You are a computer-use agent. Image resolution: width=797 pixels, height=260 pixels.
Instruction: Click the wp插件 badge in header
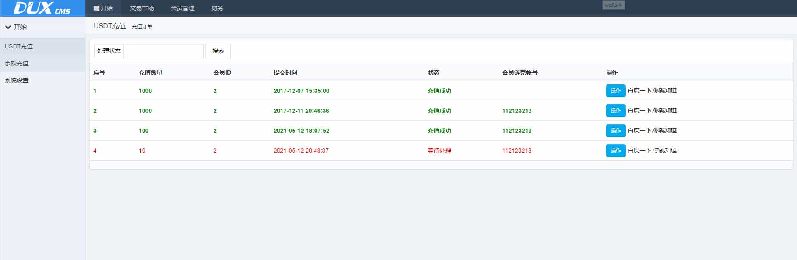click(x=613, y=5)
